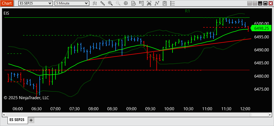Viewport: 274px width, 126px height.
Task: Click the 6498.25 current price marker
Action: tap(261, 28)
